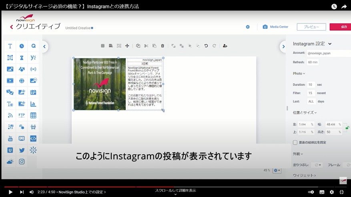Toggle the aspect ratio lock icon
This screenshot has width=351, height=197.
[347, 128]
